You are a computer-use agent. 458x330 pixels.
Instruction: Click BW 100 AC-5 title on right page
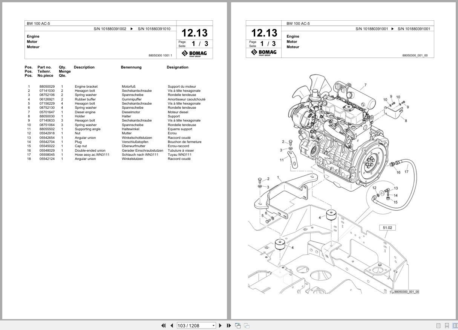pos(298,23)
